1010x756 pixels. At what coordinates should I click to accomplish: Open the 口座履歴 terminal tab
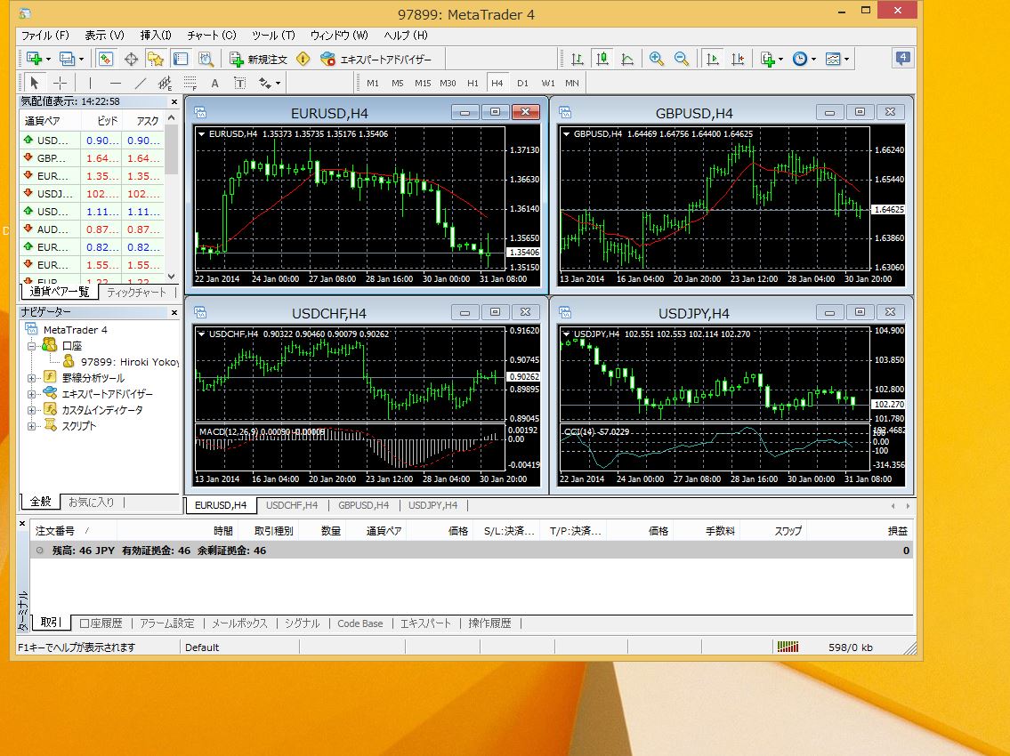click(x=101, y=623)
